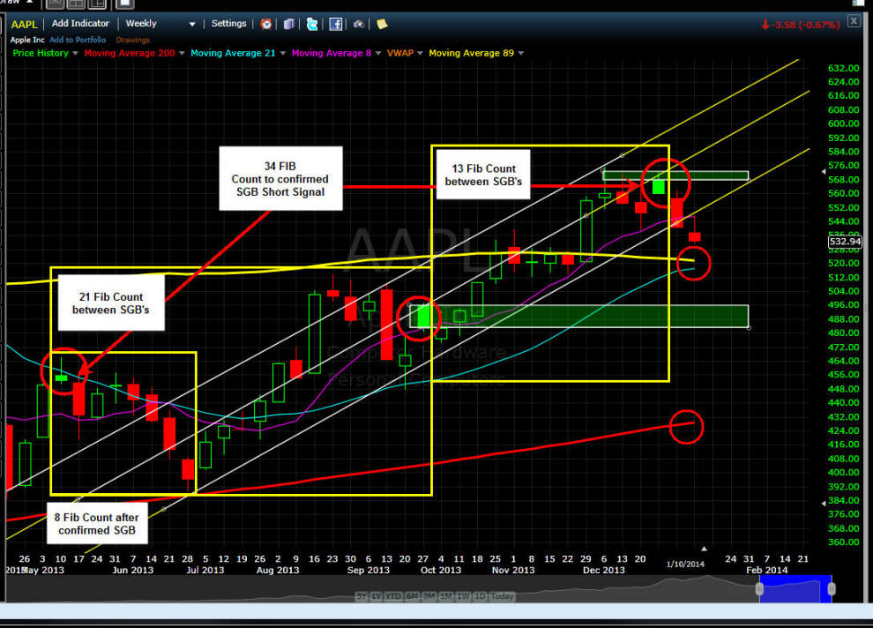This screenshot has height=628, width=873.
Task: Click the 632.00 price axis label
Action: pos(844,68)
